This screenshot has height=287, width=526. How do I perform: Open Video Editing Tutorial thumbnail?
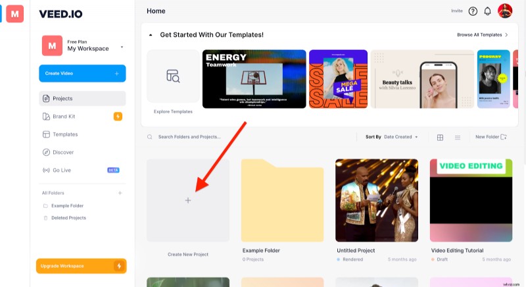[471, 200]
